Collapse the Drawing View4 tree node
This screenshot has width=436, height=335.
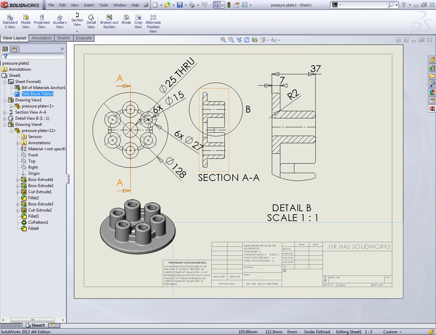click(5, 125)
